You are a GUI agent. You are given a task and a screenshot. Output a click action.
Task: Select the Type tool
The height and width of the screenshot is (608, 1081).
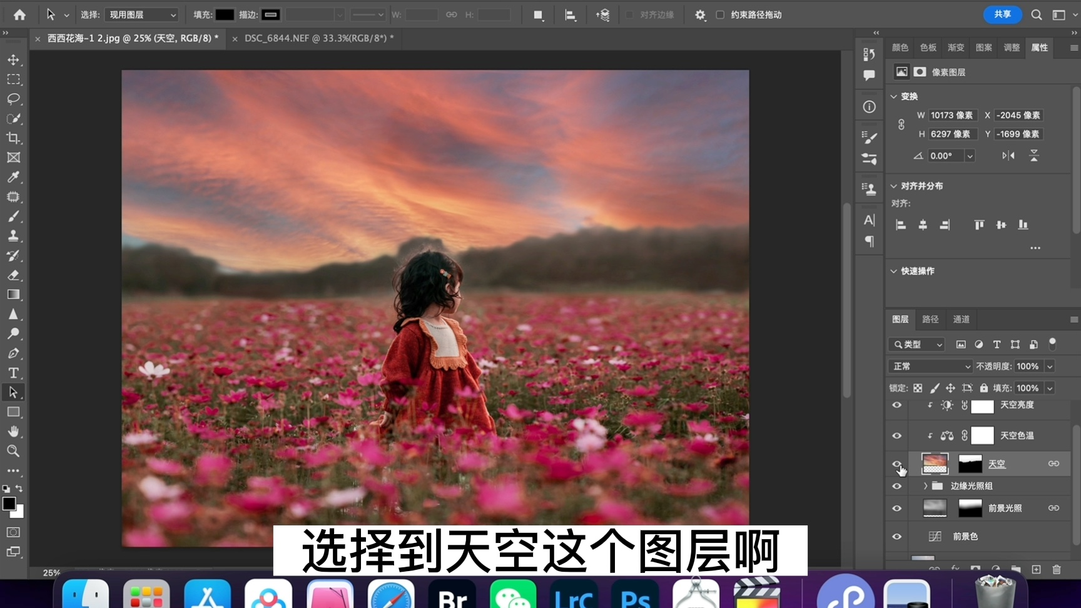pos(13,373)
